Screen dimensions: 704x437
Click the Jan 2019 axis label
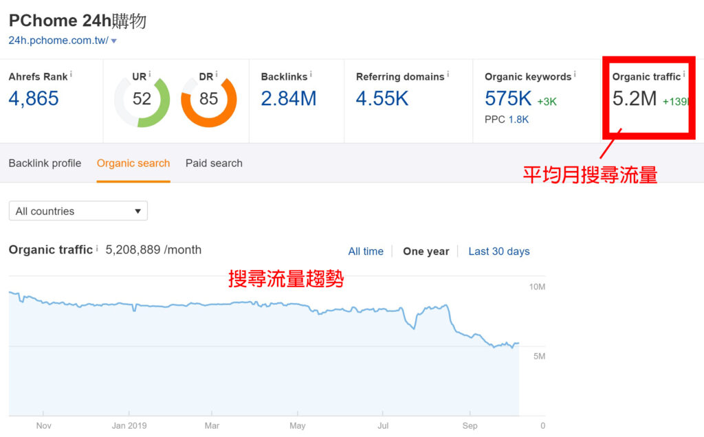click(x=129, y=425)
